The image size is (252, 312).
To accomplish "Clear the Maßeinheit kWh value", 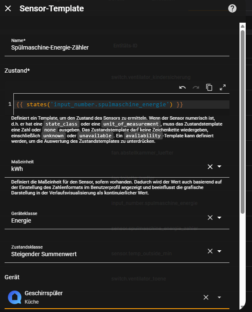I will pos(210,167).
